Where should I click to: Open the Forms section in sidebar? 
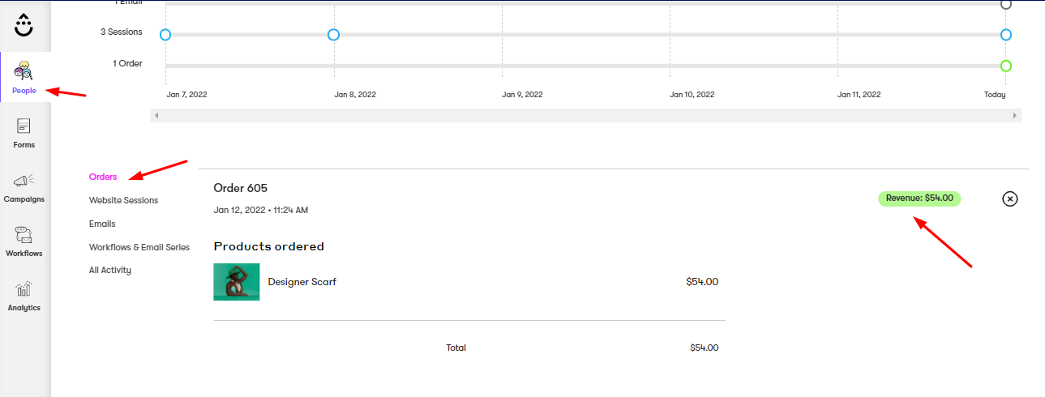click(24, 133)
